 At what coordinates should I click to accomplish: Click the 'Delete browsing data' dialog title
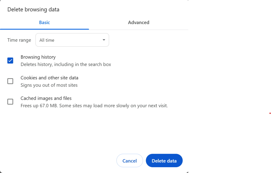tap(33, 10)
